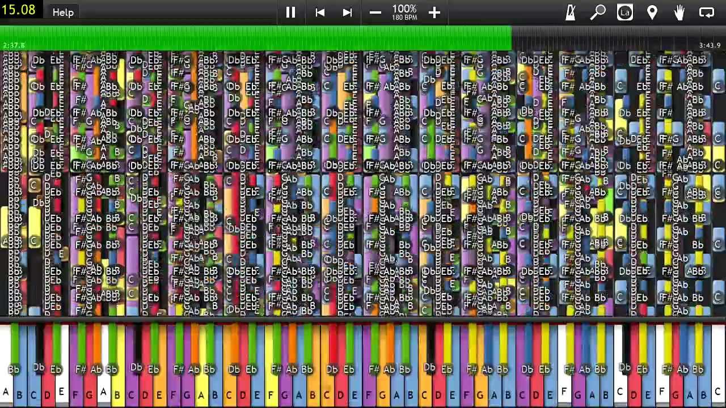Click the 3:43.9 total time label
The width and height of the screenshot is (726, 408).
click(x=709, y=45)
